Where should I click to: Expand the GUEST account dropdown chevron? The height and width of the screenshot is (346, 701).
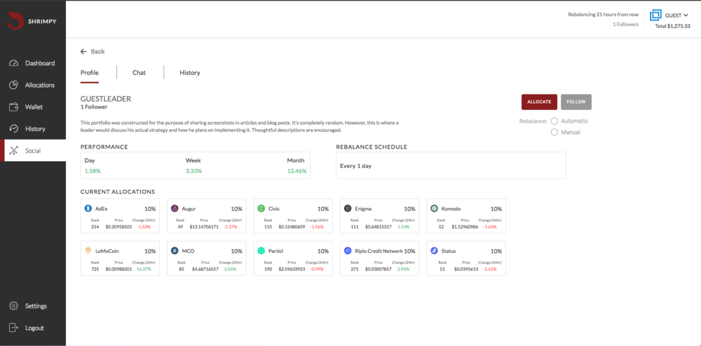(x=686, y=15)
